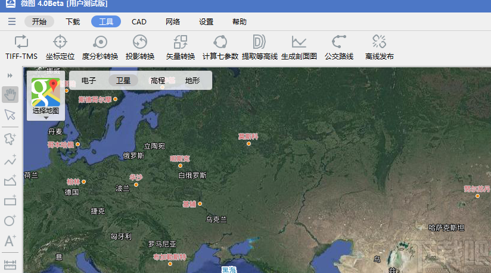
Task: Switch to the 开始 tab
Action: coord(39,21)
